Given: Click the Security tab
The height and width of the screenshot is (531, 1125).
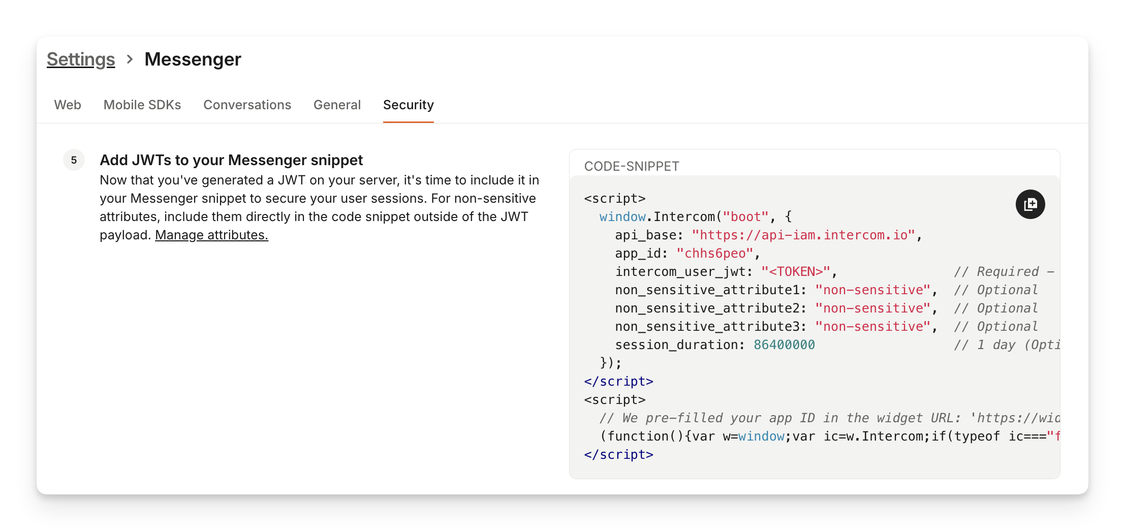Looking at the screenshot, I should [408, 105].
